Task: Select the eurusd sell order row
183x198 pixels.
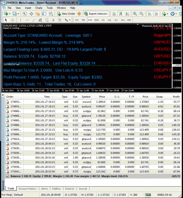Action: [x=93, y=102]
